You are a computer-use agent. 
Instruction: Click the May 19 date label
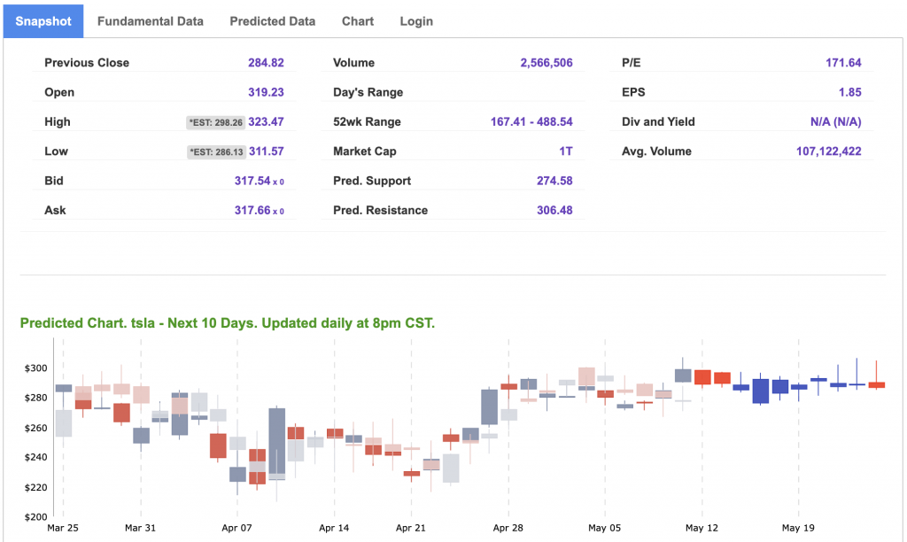tap(798, 528)
